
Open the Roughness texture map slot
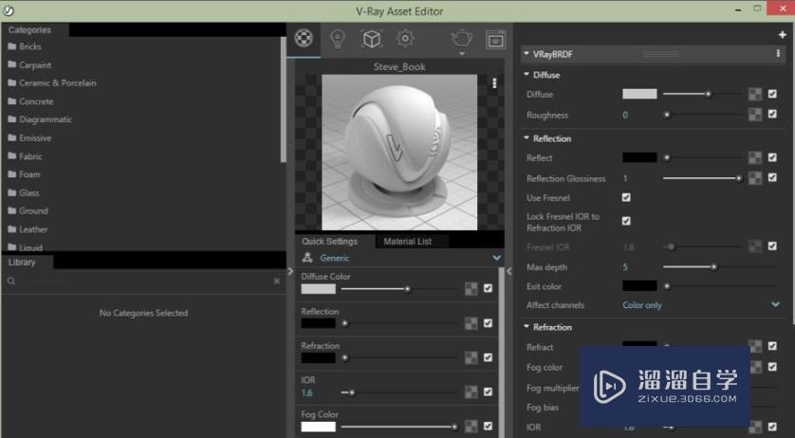755,115
